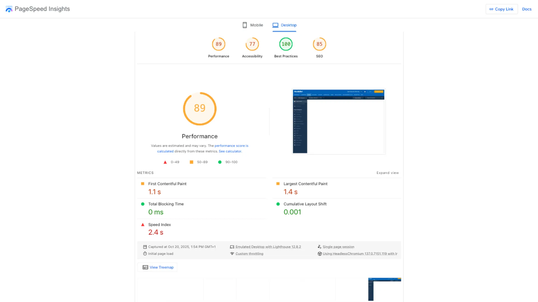This screenshot has height=302, width=538.
Task: Select the Mobile tab
Action: click(x=256, y=25)
